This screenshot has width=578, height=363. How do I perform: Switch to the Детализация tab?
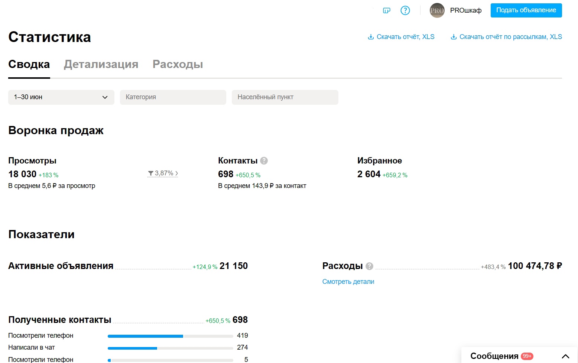point(101,64)
